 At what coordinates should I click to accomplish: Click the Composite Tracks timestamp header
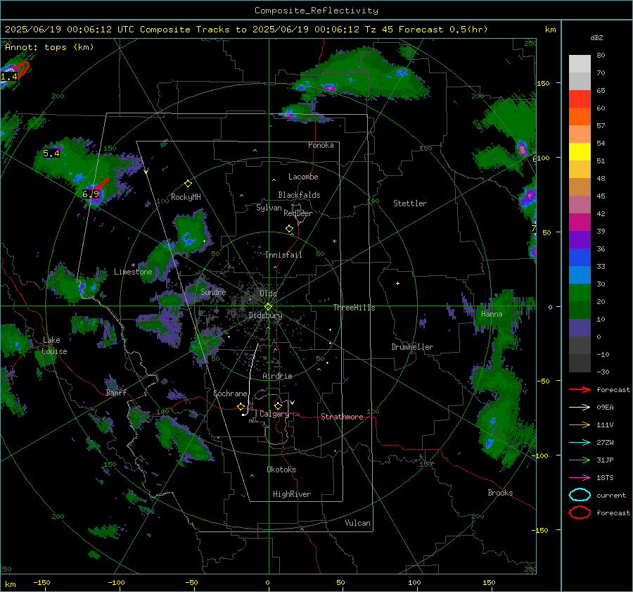[246, 30]
